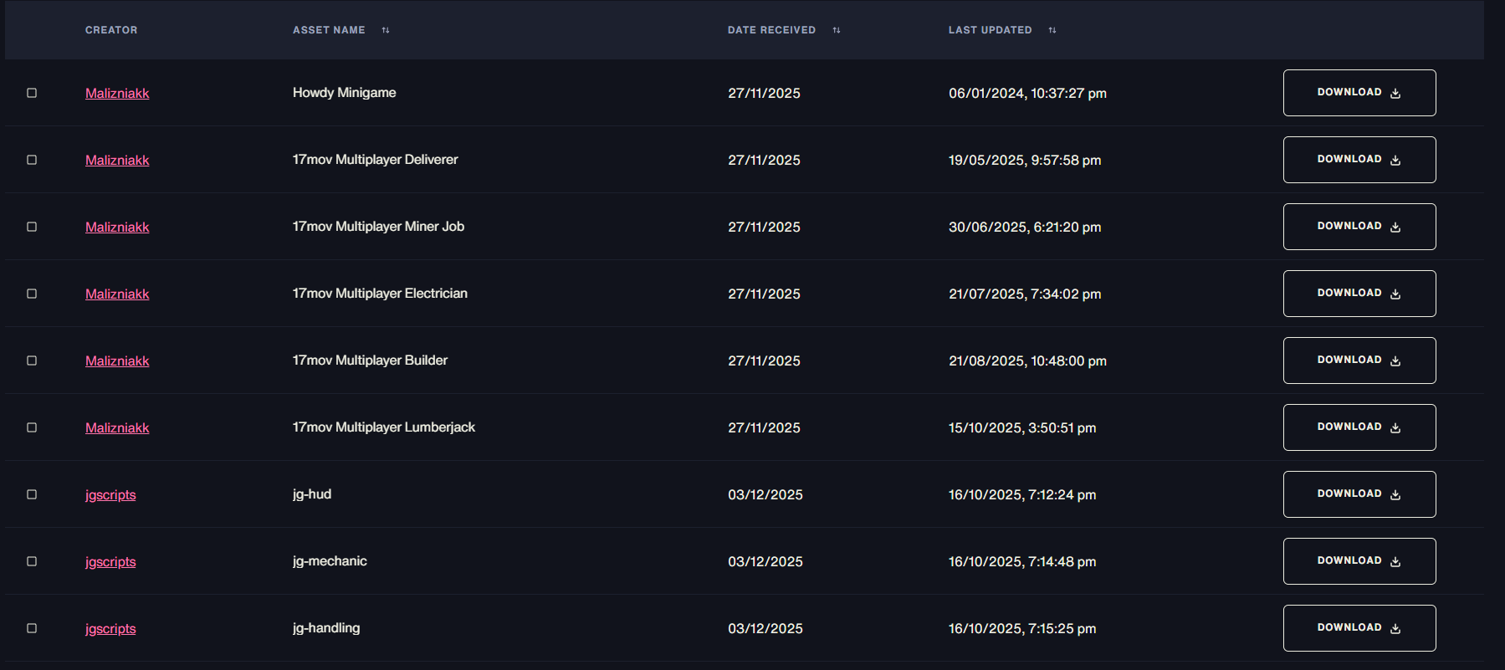The width and height of the screenshot is (1505, 670).
Task: Follow Malizniakk link in Builder row
Action: point(117,361)
